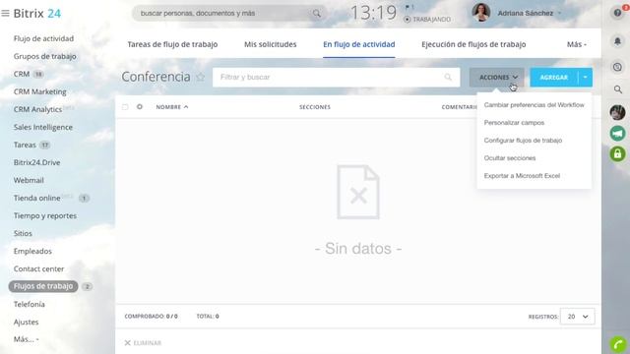Open Empleados in the sidebar
The image size is (630, 354).
[32, 251]
